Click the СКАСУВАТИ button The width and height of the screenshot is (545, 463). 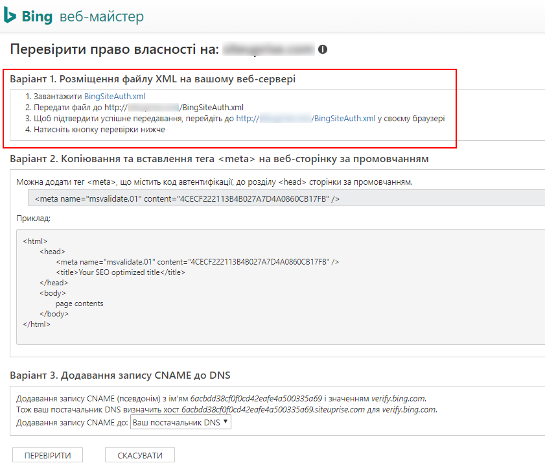click(140, 455)
